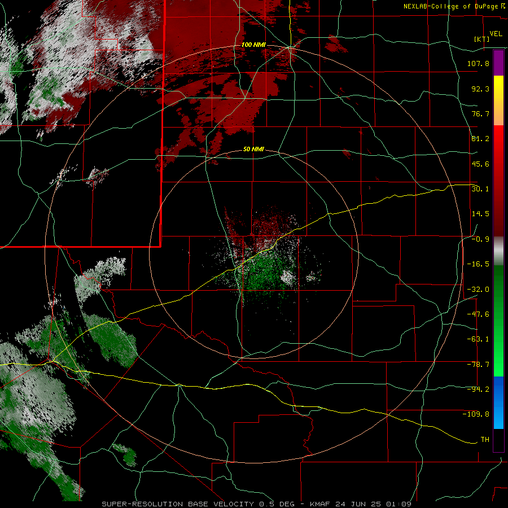The height and width of the screenshot is (508, 508).
Task: Click the KMAF 24 JUN 25 01:09 timestamp
Action: 361,504
